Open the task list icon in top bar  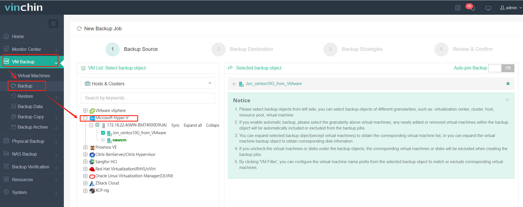pyautogui.click(x=458, y=8)
